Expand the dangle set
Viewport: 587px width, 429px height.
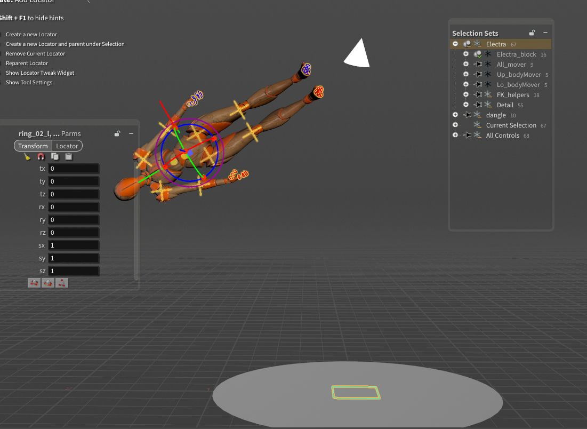(455, 115)
